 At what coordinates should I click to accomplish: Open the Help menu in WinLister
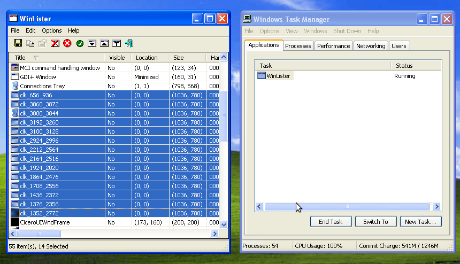[74, 30]
